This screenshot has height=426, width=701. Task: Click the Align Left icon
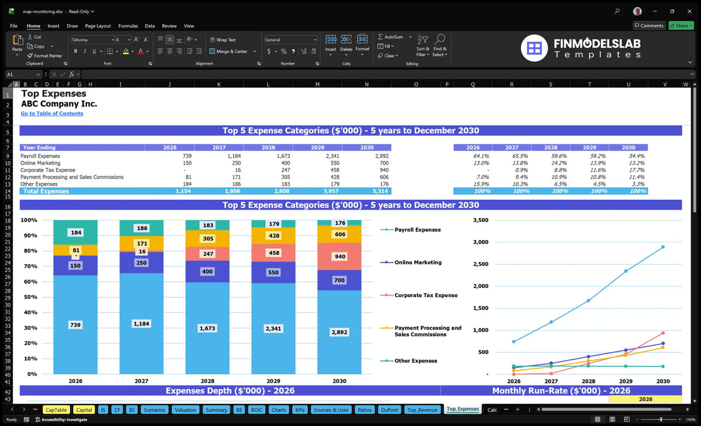tap(160, 51)
